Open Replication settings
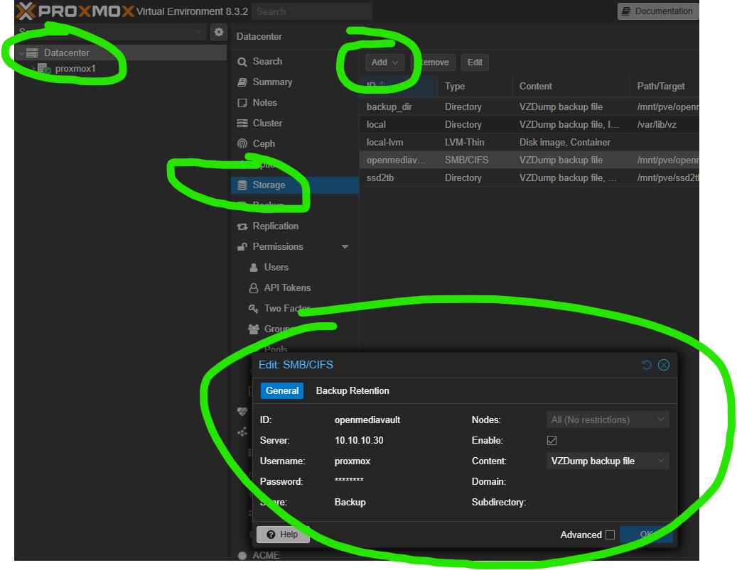Viewport: 737px width, 570px height. click(x=275, y=226)
